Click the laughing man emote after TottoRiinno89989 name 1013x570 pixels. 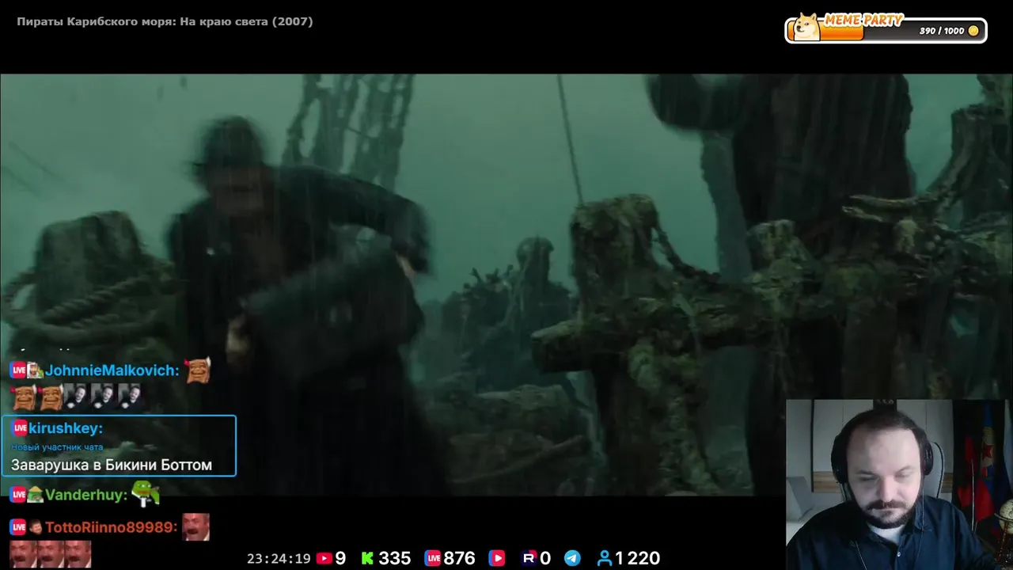(x=195, y=527)
